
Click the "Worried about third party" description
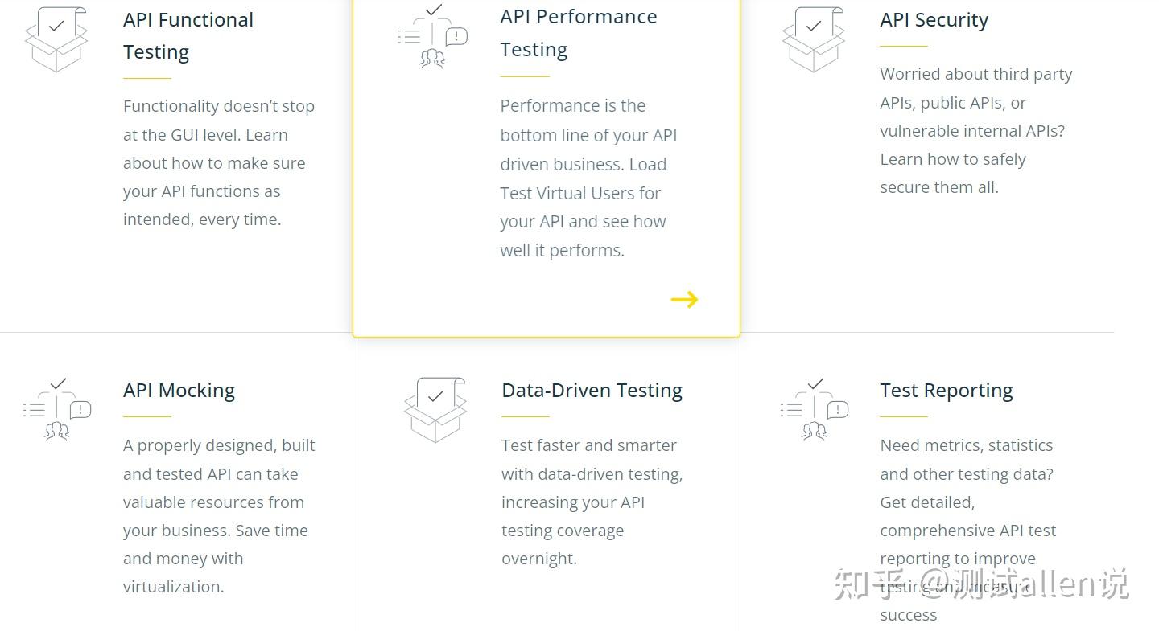point(975,130)
